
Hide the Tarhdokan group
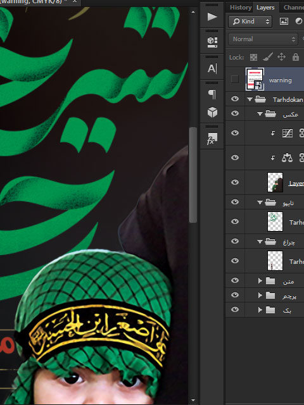pos(235,99)
